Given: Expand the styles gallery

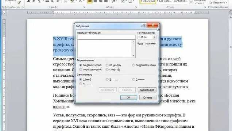Looking at the screenshot, I should 191,2.
